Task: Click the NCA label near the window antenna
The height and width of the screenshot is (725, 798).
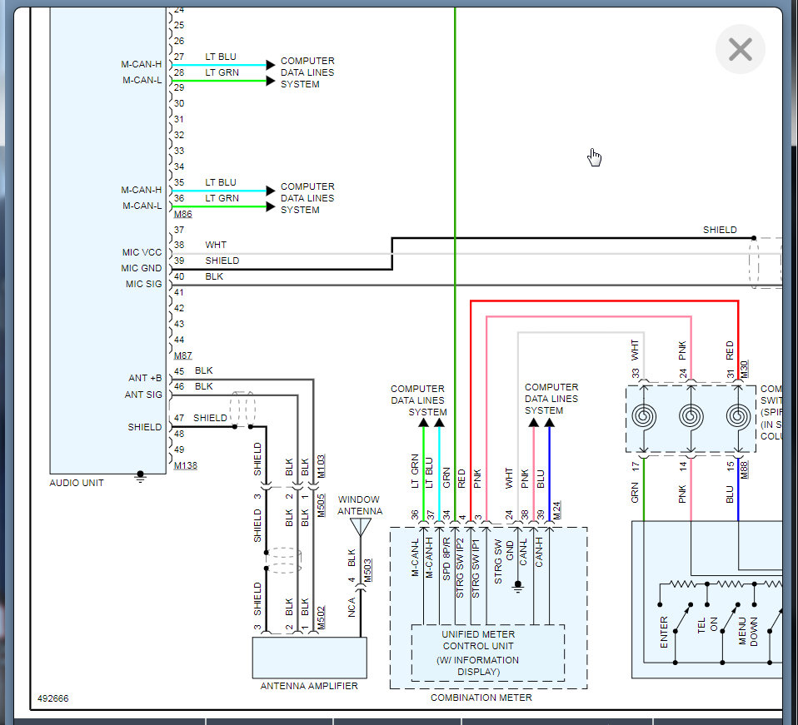Action: click(352, 608)
